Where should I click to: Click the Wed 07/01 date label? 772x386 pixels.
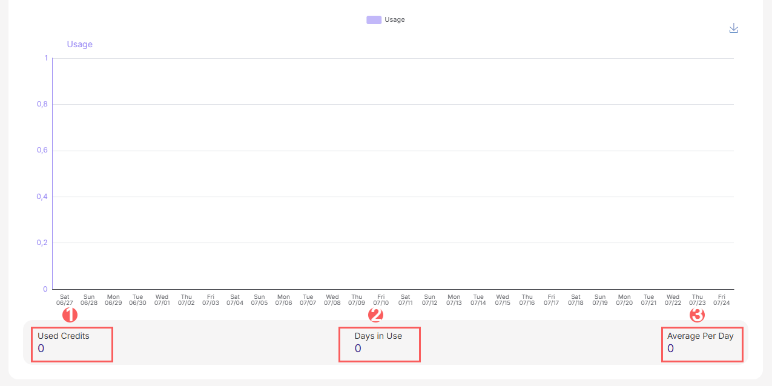(x=162, y=300)
